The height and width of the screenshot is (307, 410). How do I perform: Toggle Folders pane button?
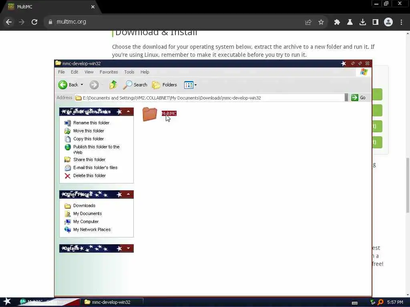point(165,85)
